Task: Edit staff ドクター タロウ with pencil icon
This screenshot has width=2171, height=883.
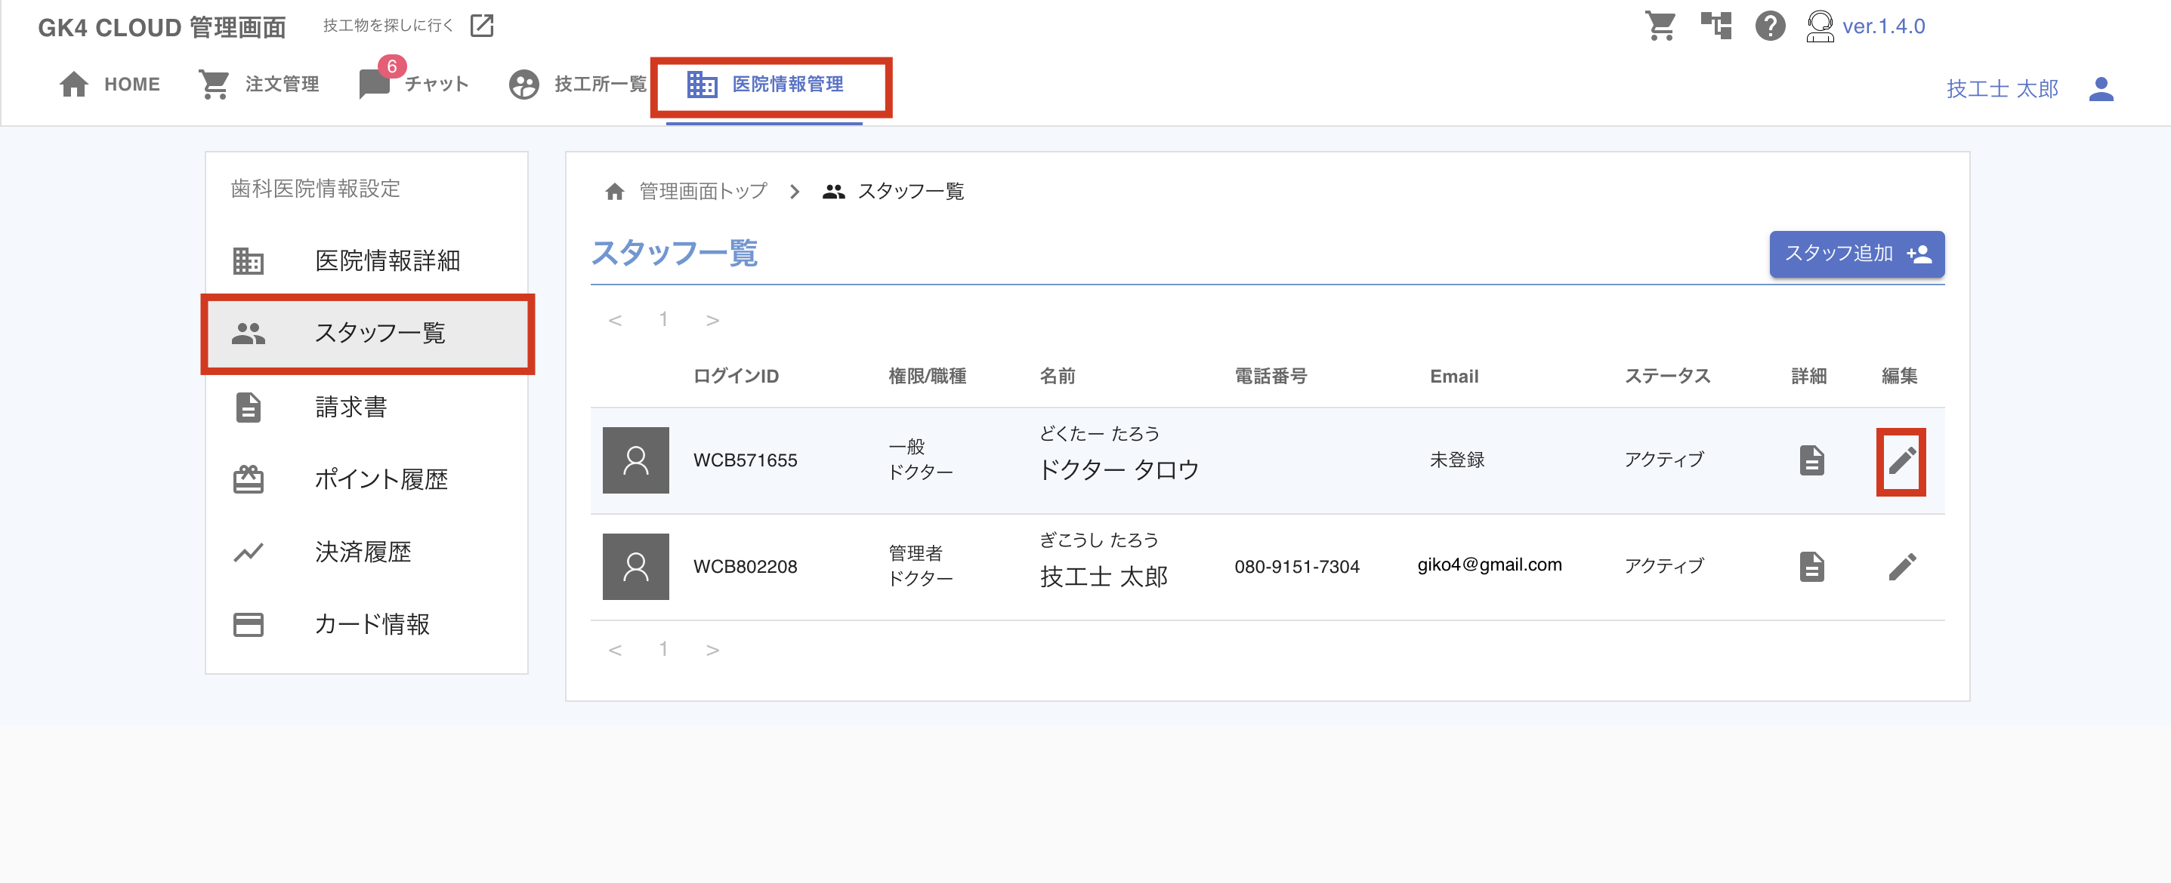Action: point(1901,460)
